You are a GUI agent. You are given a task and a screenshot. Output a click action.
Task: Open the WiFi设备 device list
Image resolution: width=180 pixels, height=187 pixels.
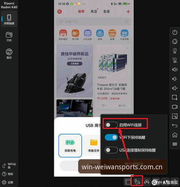click(9, 165)
